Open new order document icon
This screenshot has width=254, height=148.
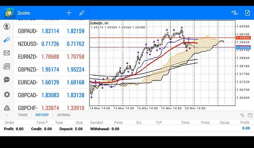[247, 13]
